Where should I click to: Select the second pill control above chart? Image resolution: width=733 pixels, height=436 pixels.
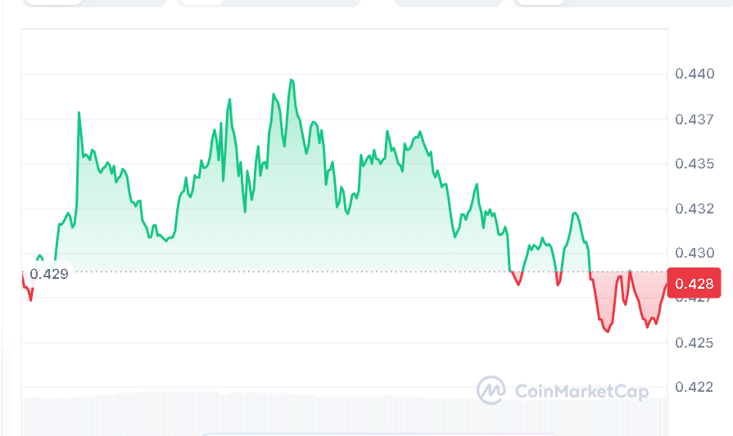(x=269, y=2)
